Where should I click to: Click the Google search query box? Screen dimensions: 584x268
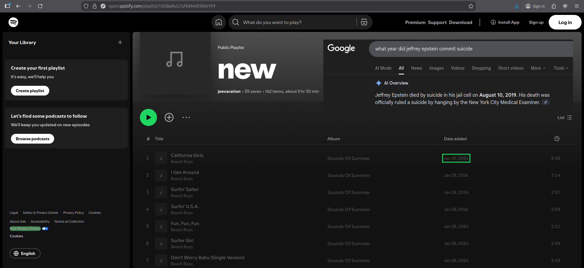[x=471, y=49]
